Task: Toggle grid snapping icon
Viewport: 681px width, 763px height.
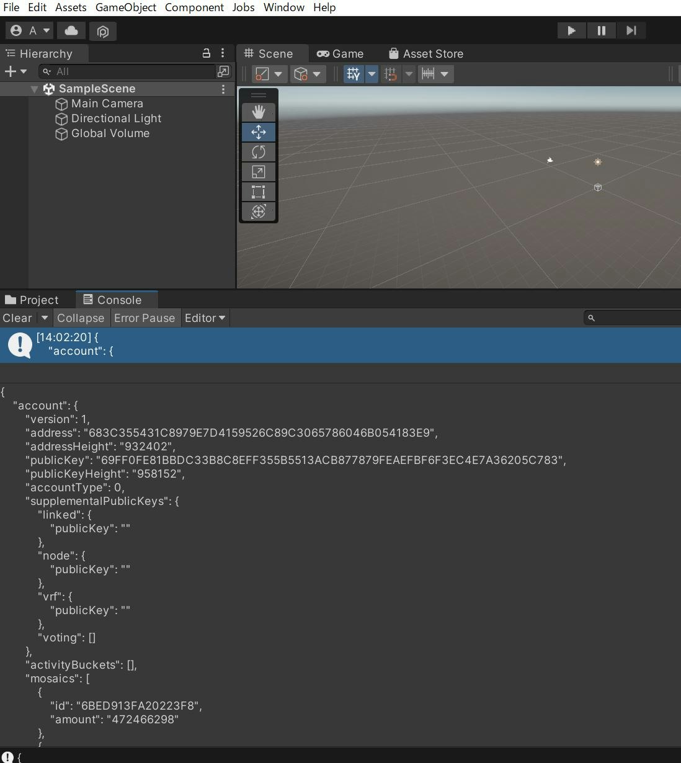Action: coord(390,74)
